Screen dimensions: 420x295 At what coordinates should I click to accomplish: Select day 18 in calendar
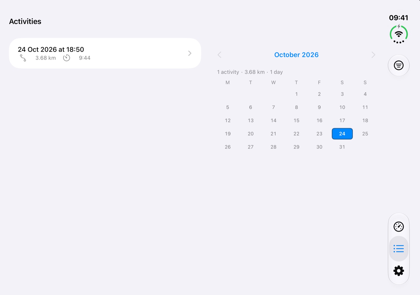click(x=365, y=120)
